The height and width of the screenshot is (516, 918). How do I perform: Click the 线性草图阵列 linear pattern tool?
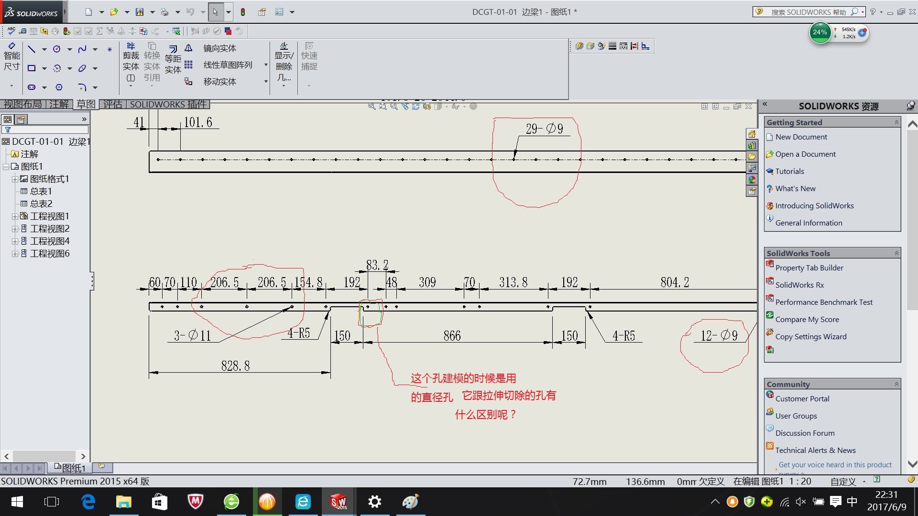pos(220,65)
